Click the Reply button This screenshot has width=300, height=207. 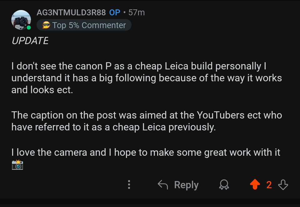coord(186,184)
